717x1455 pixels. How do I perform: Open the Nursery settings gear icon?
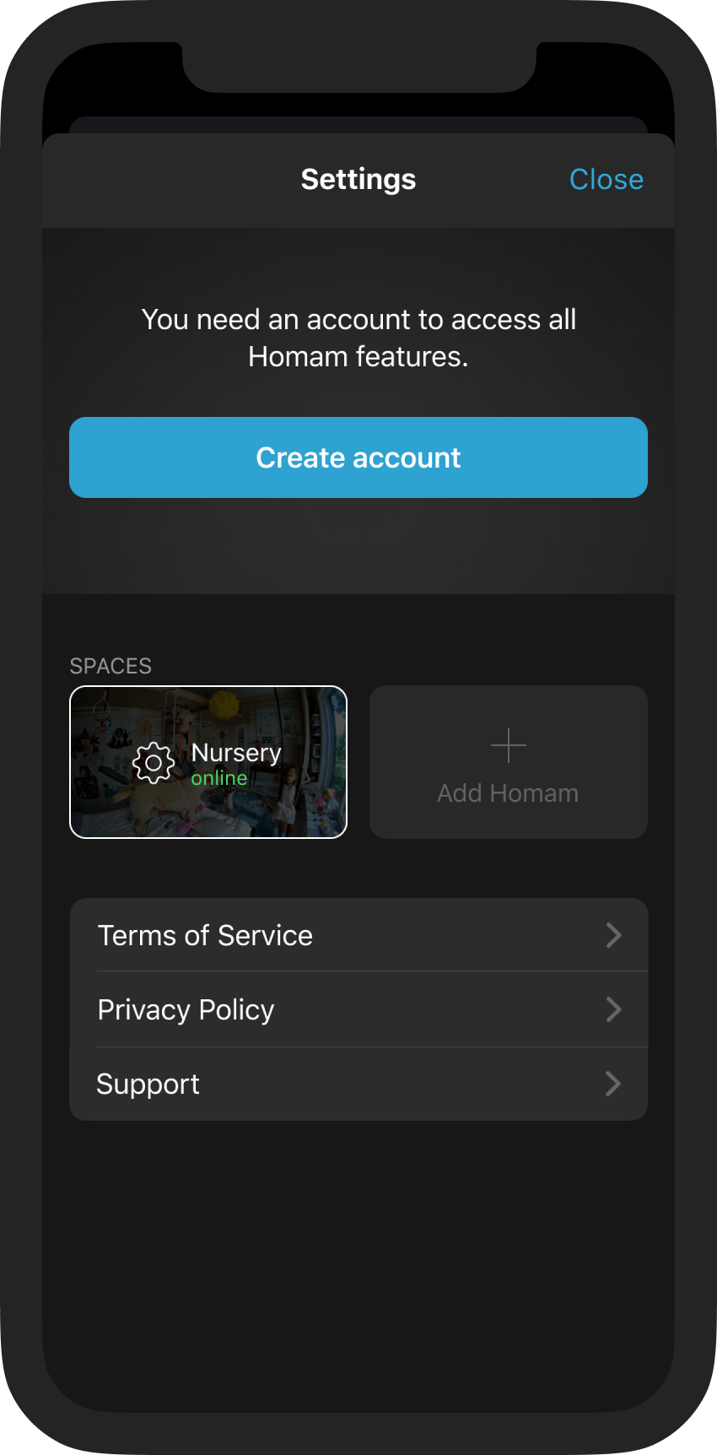153,762
